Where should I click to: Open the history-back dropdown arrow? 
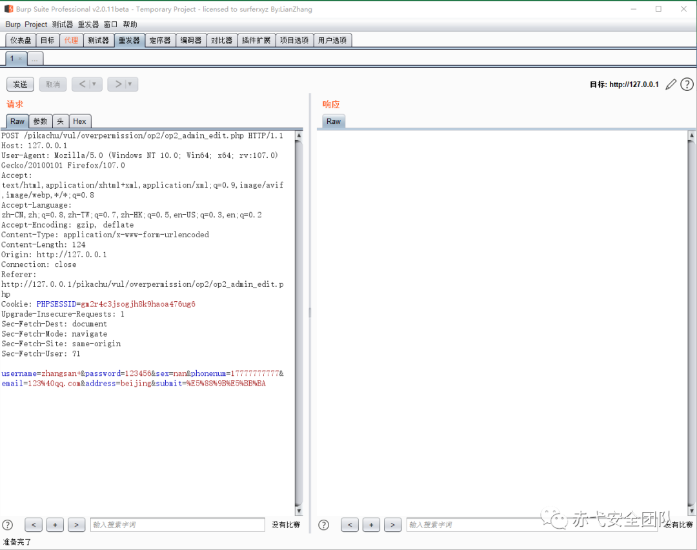coord(94,84)
